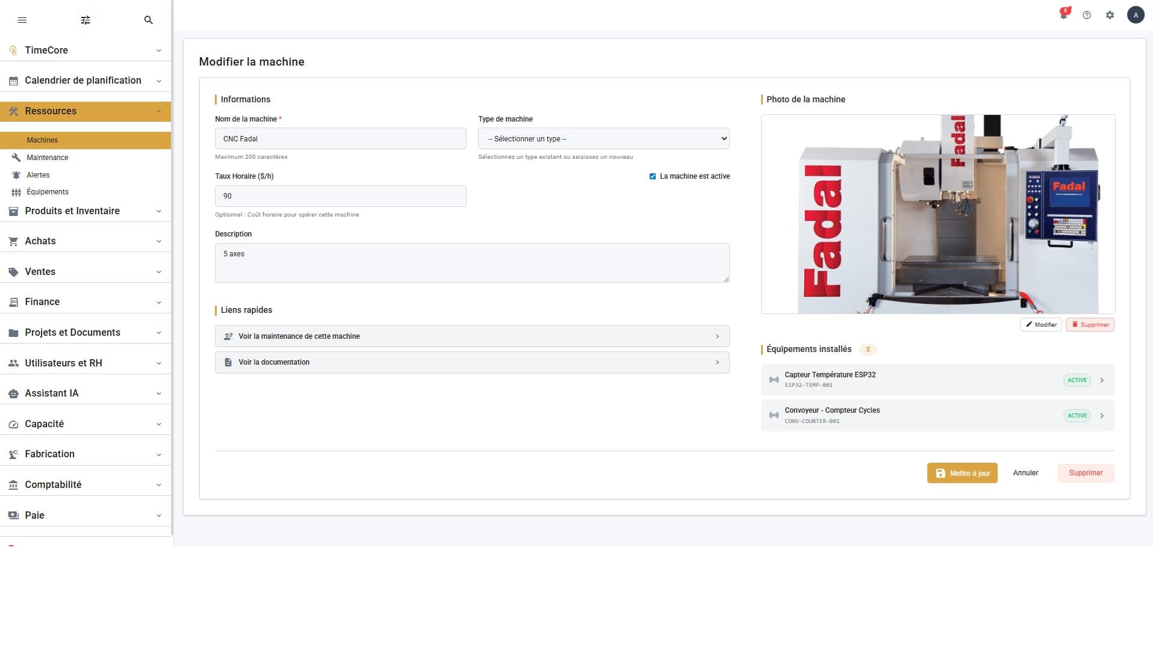Click Supprimer button under machine photo
The height and width of the screenshot is (645, 1153).
[x=1090, y=325]
